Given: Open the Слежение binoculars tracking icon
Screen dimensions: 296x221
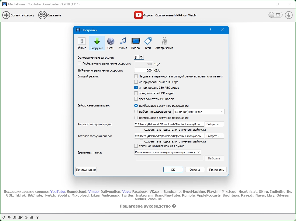Looking at the screenshot, I should coord(43,15).
